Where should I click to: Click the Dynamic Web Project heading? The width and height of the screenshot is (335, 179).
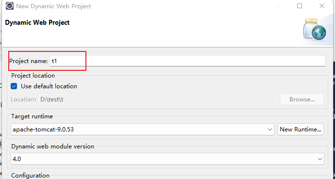coord(37,23)
